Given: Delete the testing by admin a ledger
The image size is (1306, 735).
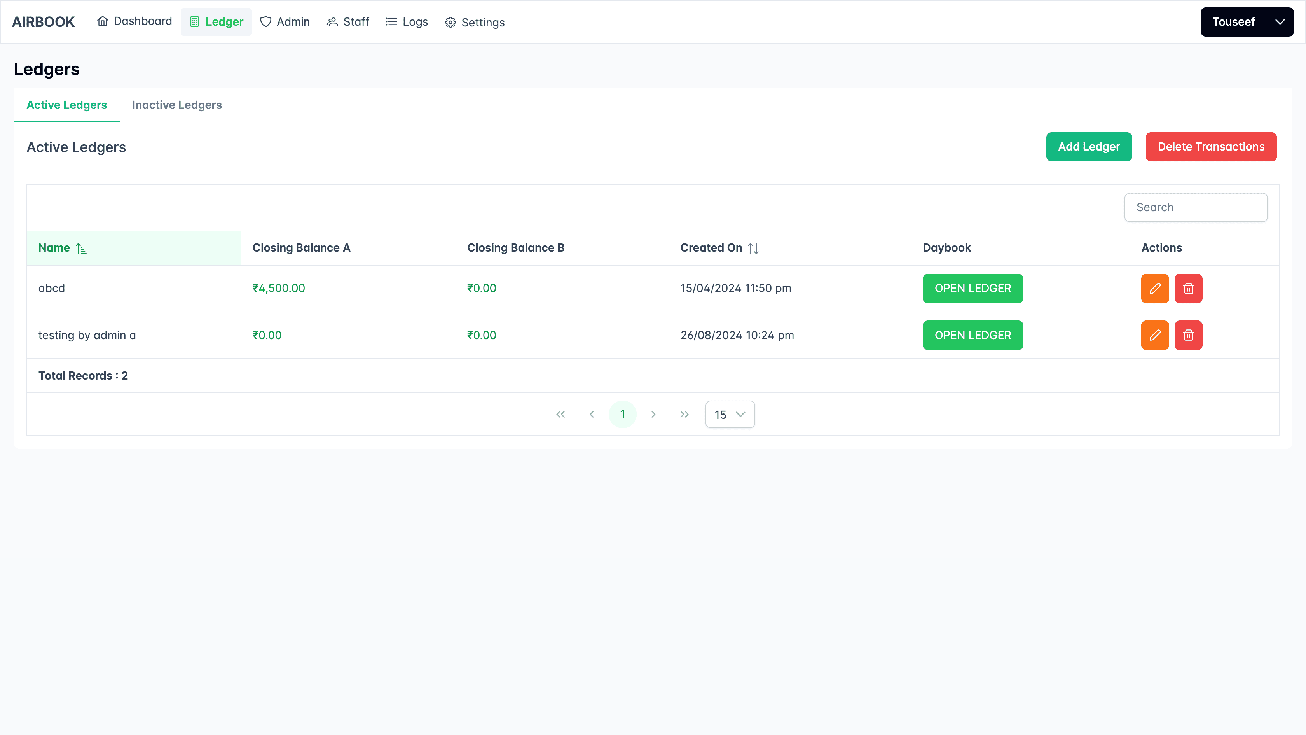Looking at the screenshot, I should (x=1188, y=335).
